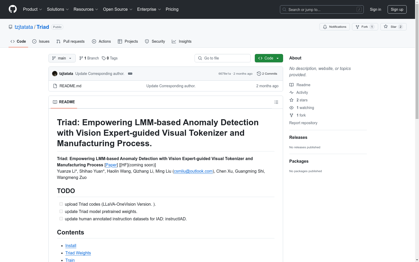Click Report repository link
This screenshot has width=419, height=262.
[303, 123]
